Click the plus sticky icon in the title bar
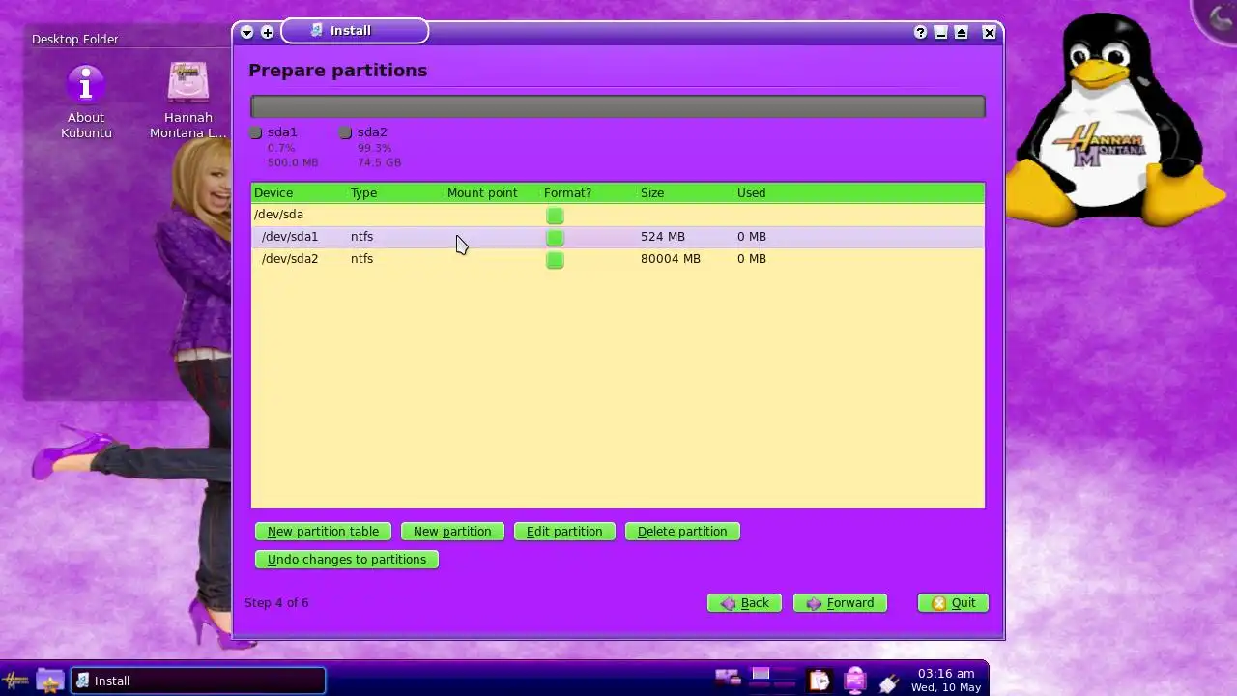 coord(268,32)
